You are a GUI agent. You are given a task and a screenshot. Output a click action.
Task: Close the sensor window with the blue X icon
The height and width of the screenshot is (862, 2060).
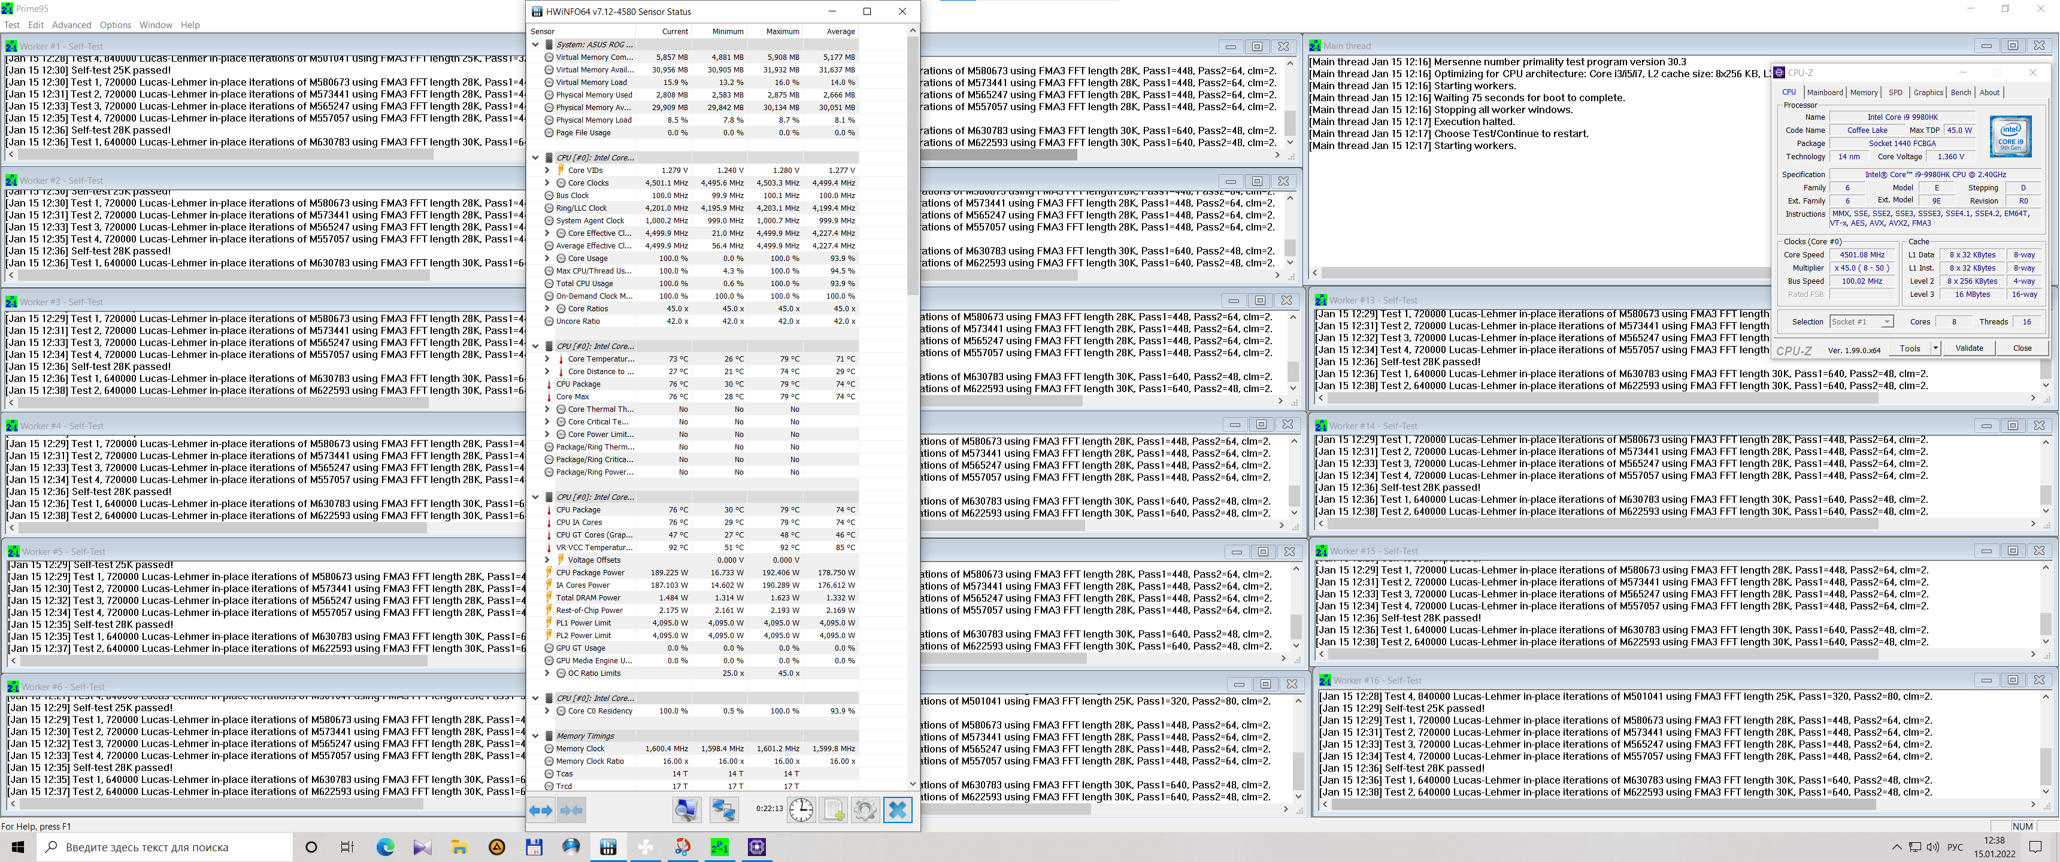[897, 810]
